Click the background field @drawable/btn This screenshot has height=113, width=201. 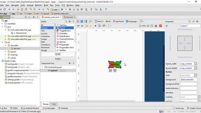point(188,80)
